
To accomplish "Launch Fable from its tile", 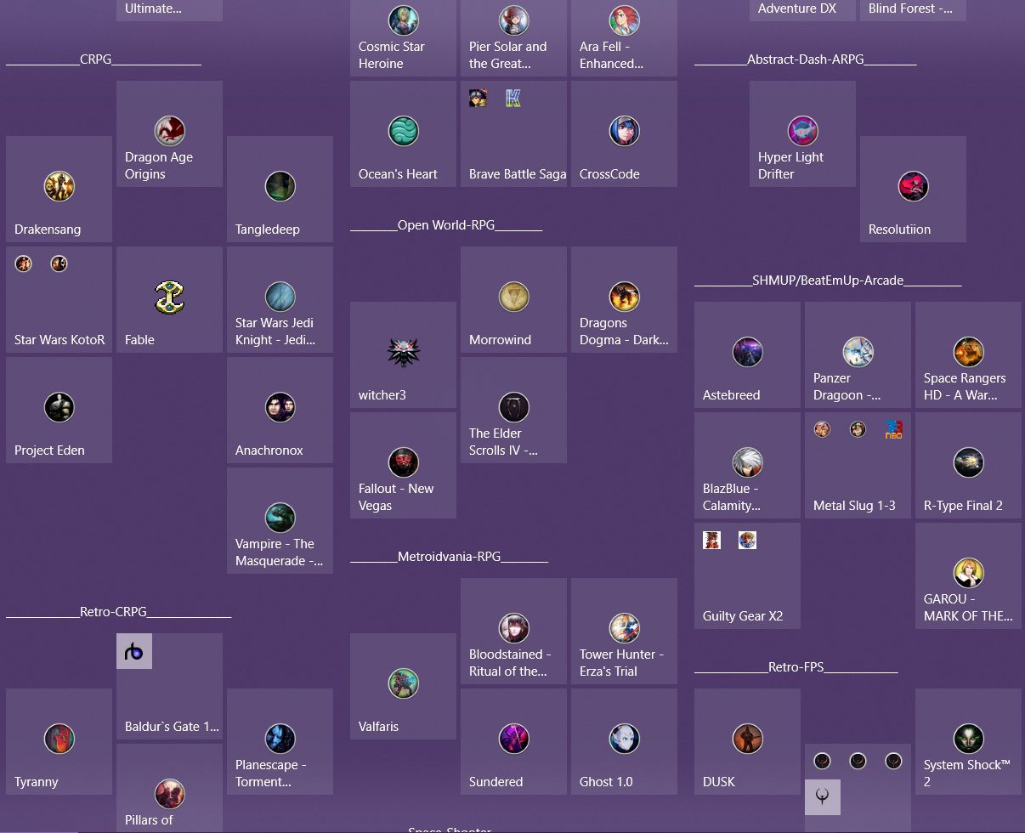I will coord(169,299).
